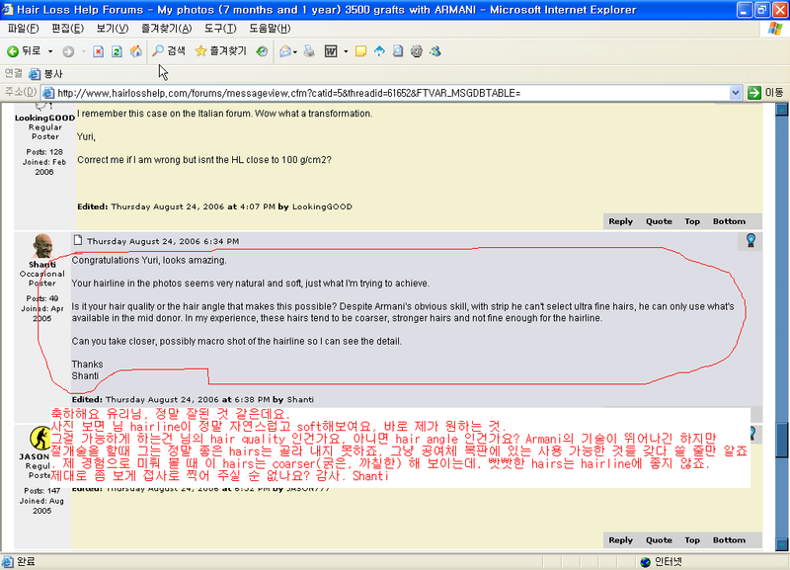Click the yellow note Discuss icon
The image size is (790, 570).
(360, 51)
